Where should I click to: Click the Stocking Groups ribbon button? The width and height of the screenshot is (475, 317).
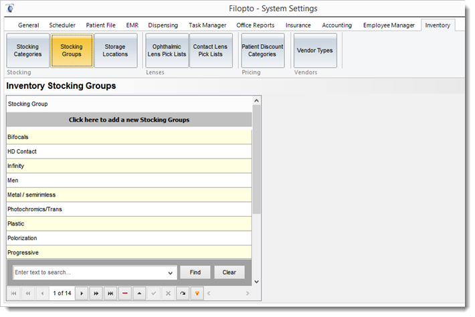pyautogui.click(x=72, y=51)
